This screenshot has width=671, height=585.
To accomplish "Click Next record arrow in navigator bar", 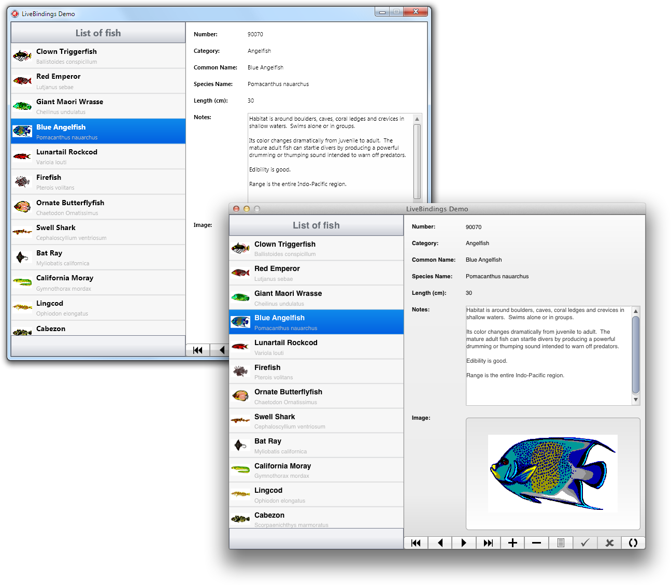I will pyautogui.click(x=464, y=543).
